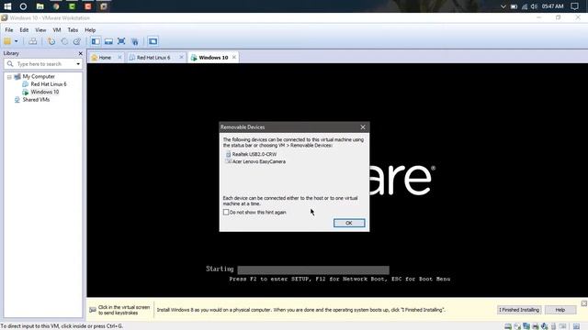
Task: Click the Cortana circle taskbar icon
Action: click(23, 6)
